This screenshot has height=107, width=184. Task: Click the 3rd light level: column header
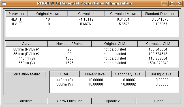pos(162,74)
